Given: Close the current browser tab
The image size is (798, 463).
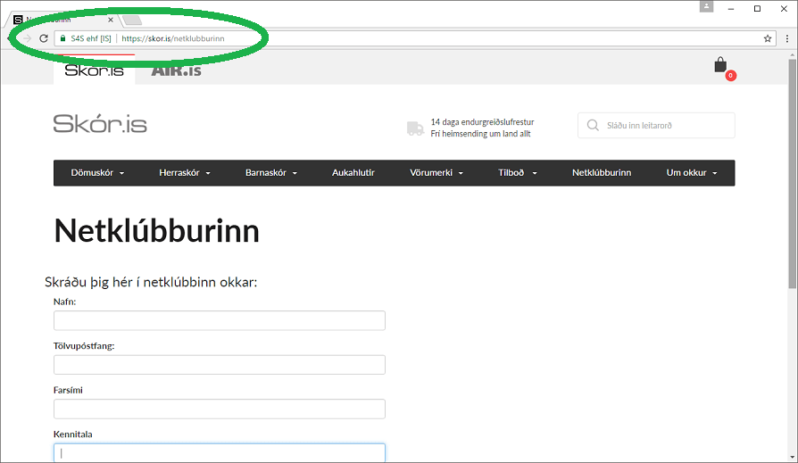Looking at the screenshot, I should 111,20.
